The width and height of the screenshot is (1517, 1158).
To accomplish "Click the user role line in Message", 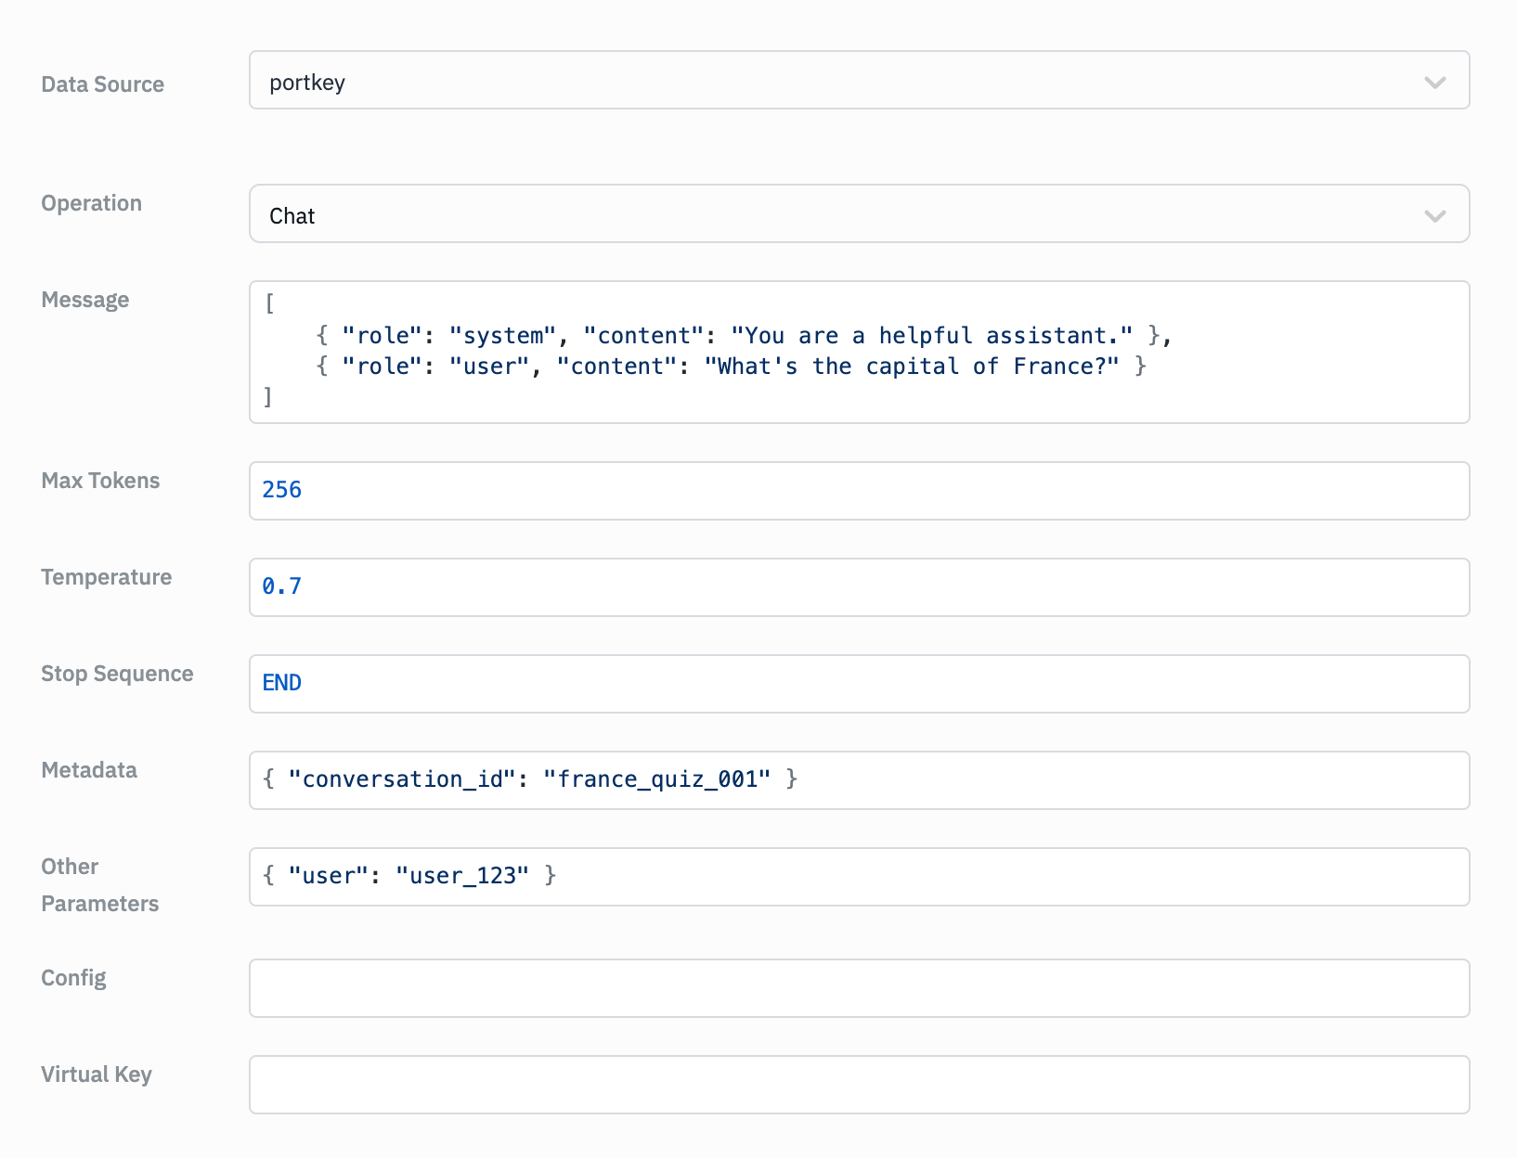I will pos(731,366).
